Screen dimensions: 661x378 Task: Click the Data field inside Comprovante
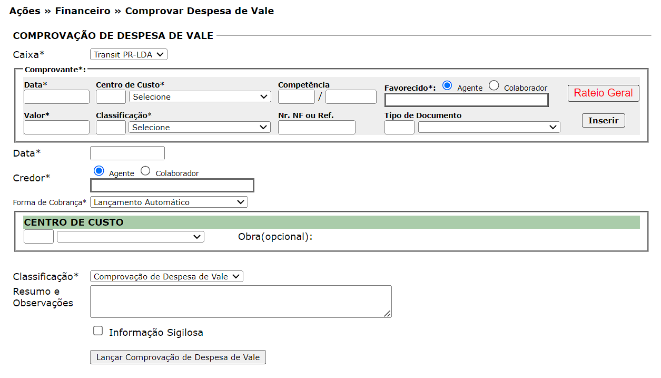coord(57,97)
